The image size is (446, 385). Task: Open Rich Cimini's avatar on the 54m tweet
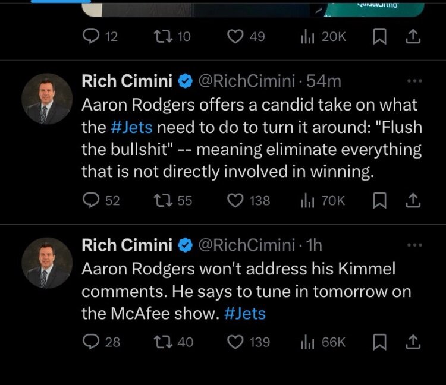click(47, 99)
